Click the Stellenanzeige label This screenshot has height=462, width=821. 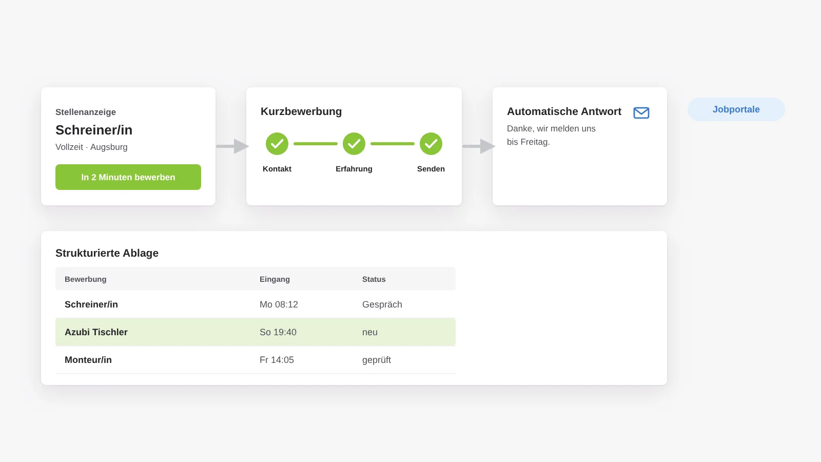coord(86,112)
